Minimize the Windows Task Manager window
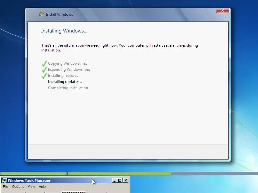 tap(114, 180)
